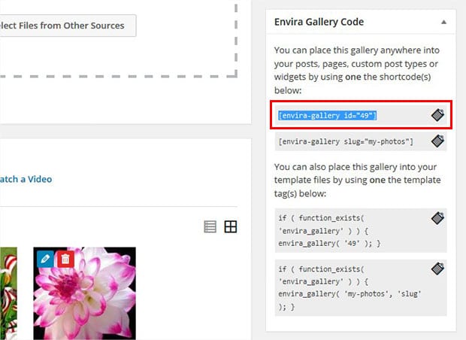
Task: Click the Envira Gallery Code panel title
Action: click(319, 22)
